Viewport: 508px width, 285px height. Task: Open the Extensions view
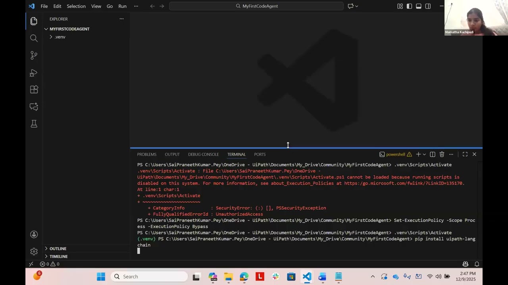34,89
